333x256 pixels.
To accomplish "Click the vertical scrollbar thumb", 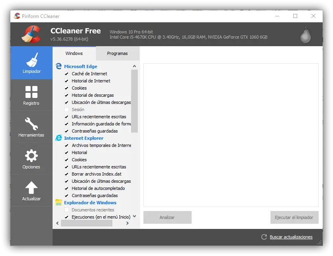I will 134,101.
